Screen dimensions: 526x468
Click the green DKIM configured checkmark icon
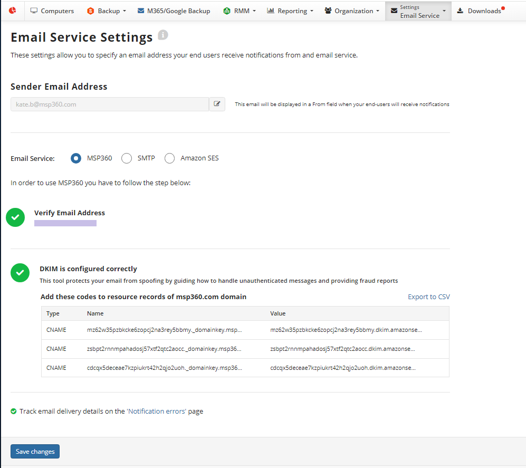tap(20, 273)
